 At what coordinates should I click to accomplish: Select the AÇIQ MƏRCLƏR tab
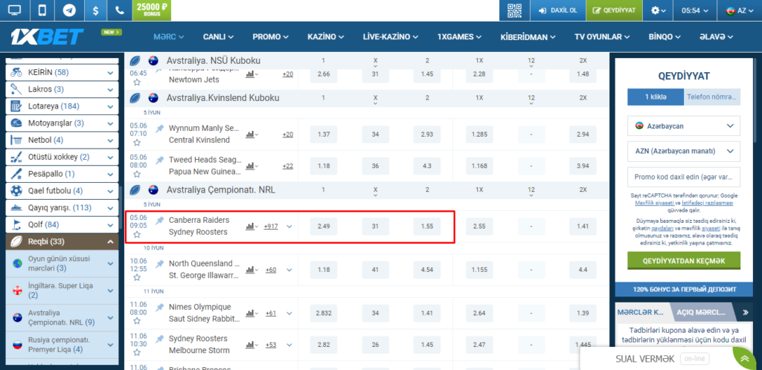pos(700,312)
